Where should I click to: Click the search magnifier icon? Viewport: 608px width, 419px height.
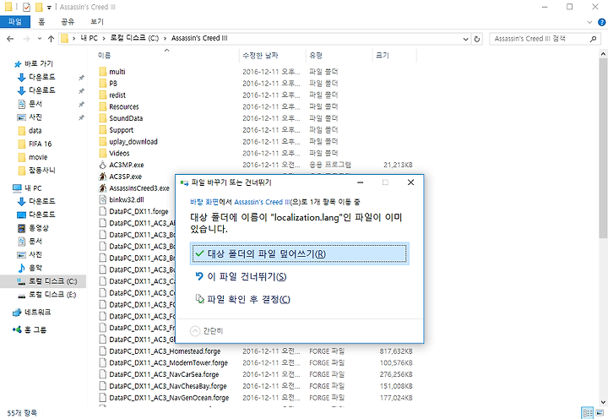pyautogui.click(x=593, y=39)
